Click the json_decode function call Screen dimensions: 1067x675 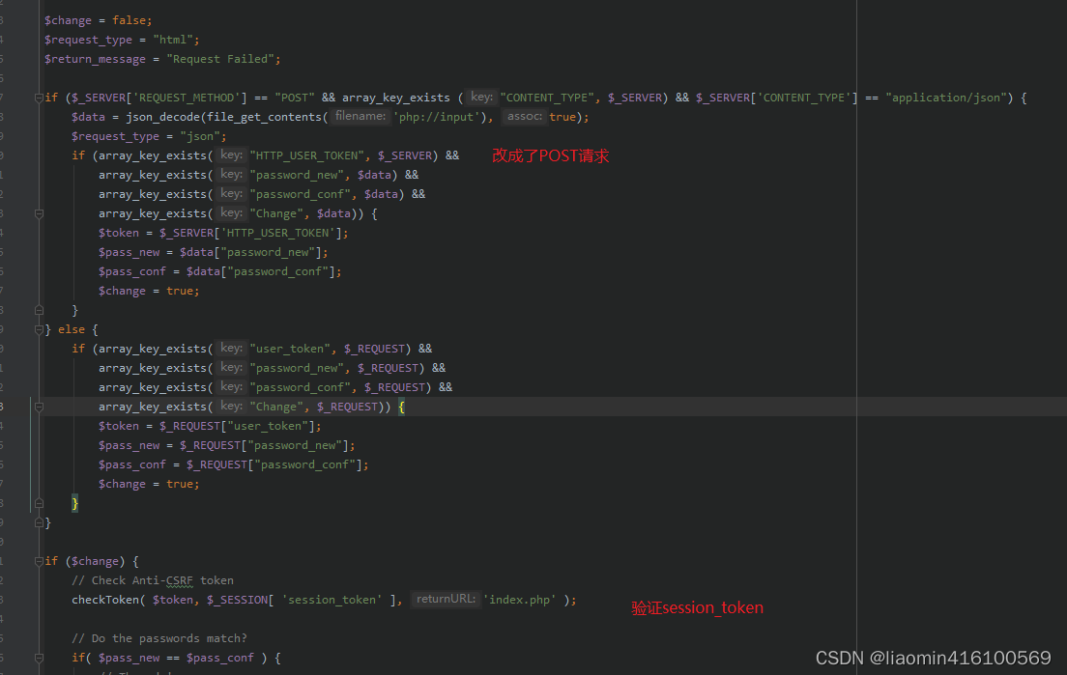point(162,117)
